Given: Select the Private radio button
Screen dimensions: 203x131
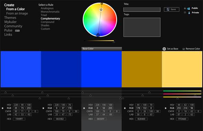Looking at the screenshot, I should pos(185,13).
